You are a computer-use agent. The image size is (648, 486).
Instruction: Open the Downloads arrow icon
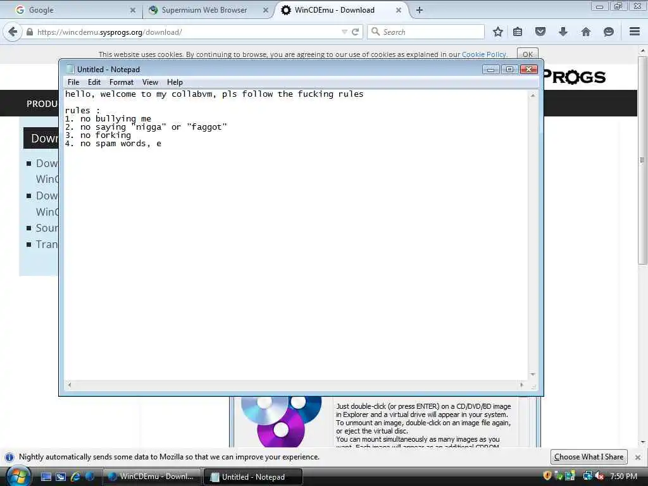coord(563,32)
